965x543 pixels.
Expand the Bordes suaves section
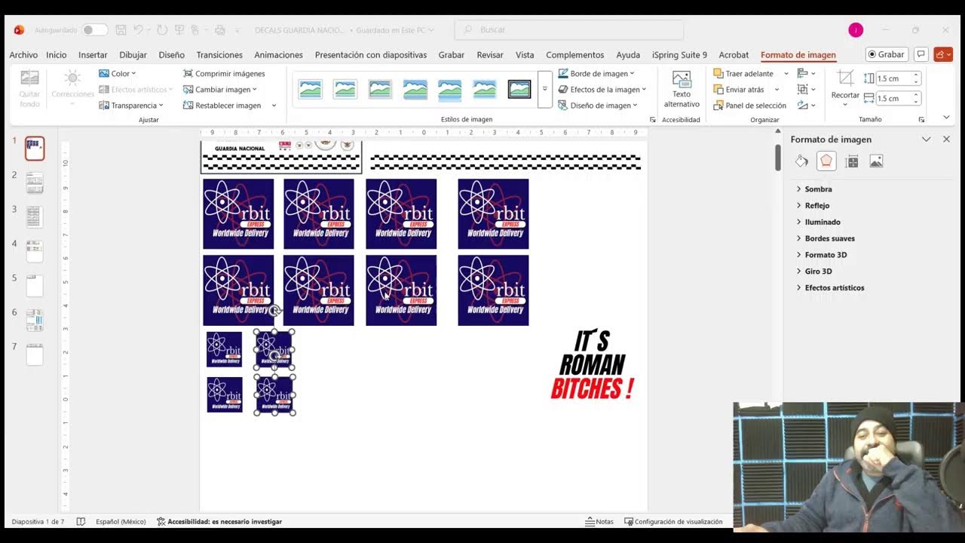(826, 238)
